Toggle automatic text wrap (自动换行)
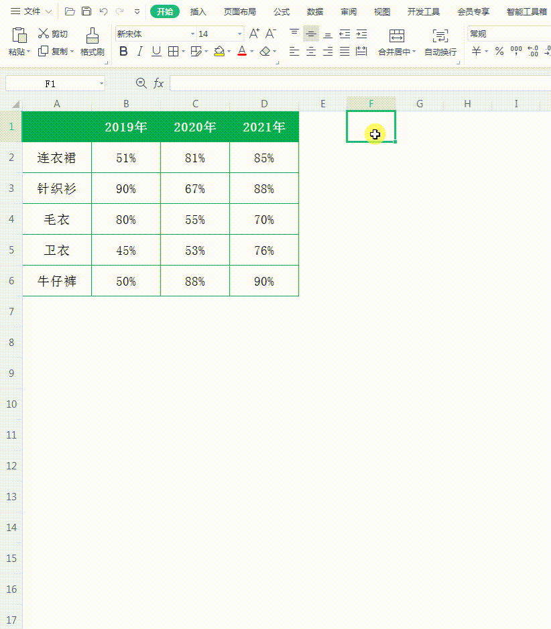551x629 pixels. [x=440, y=42]
